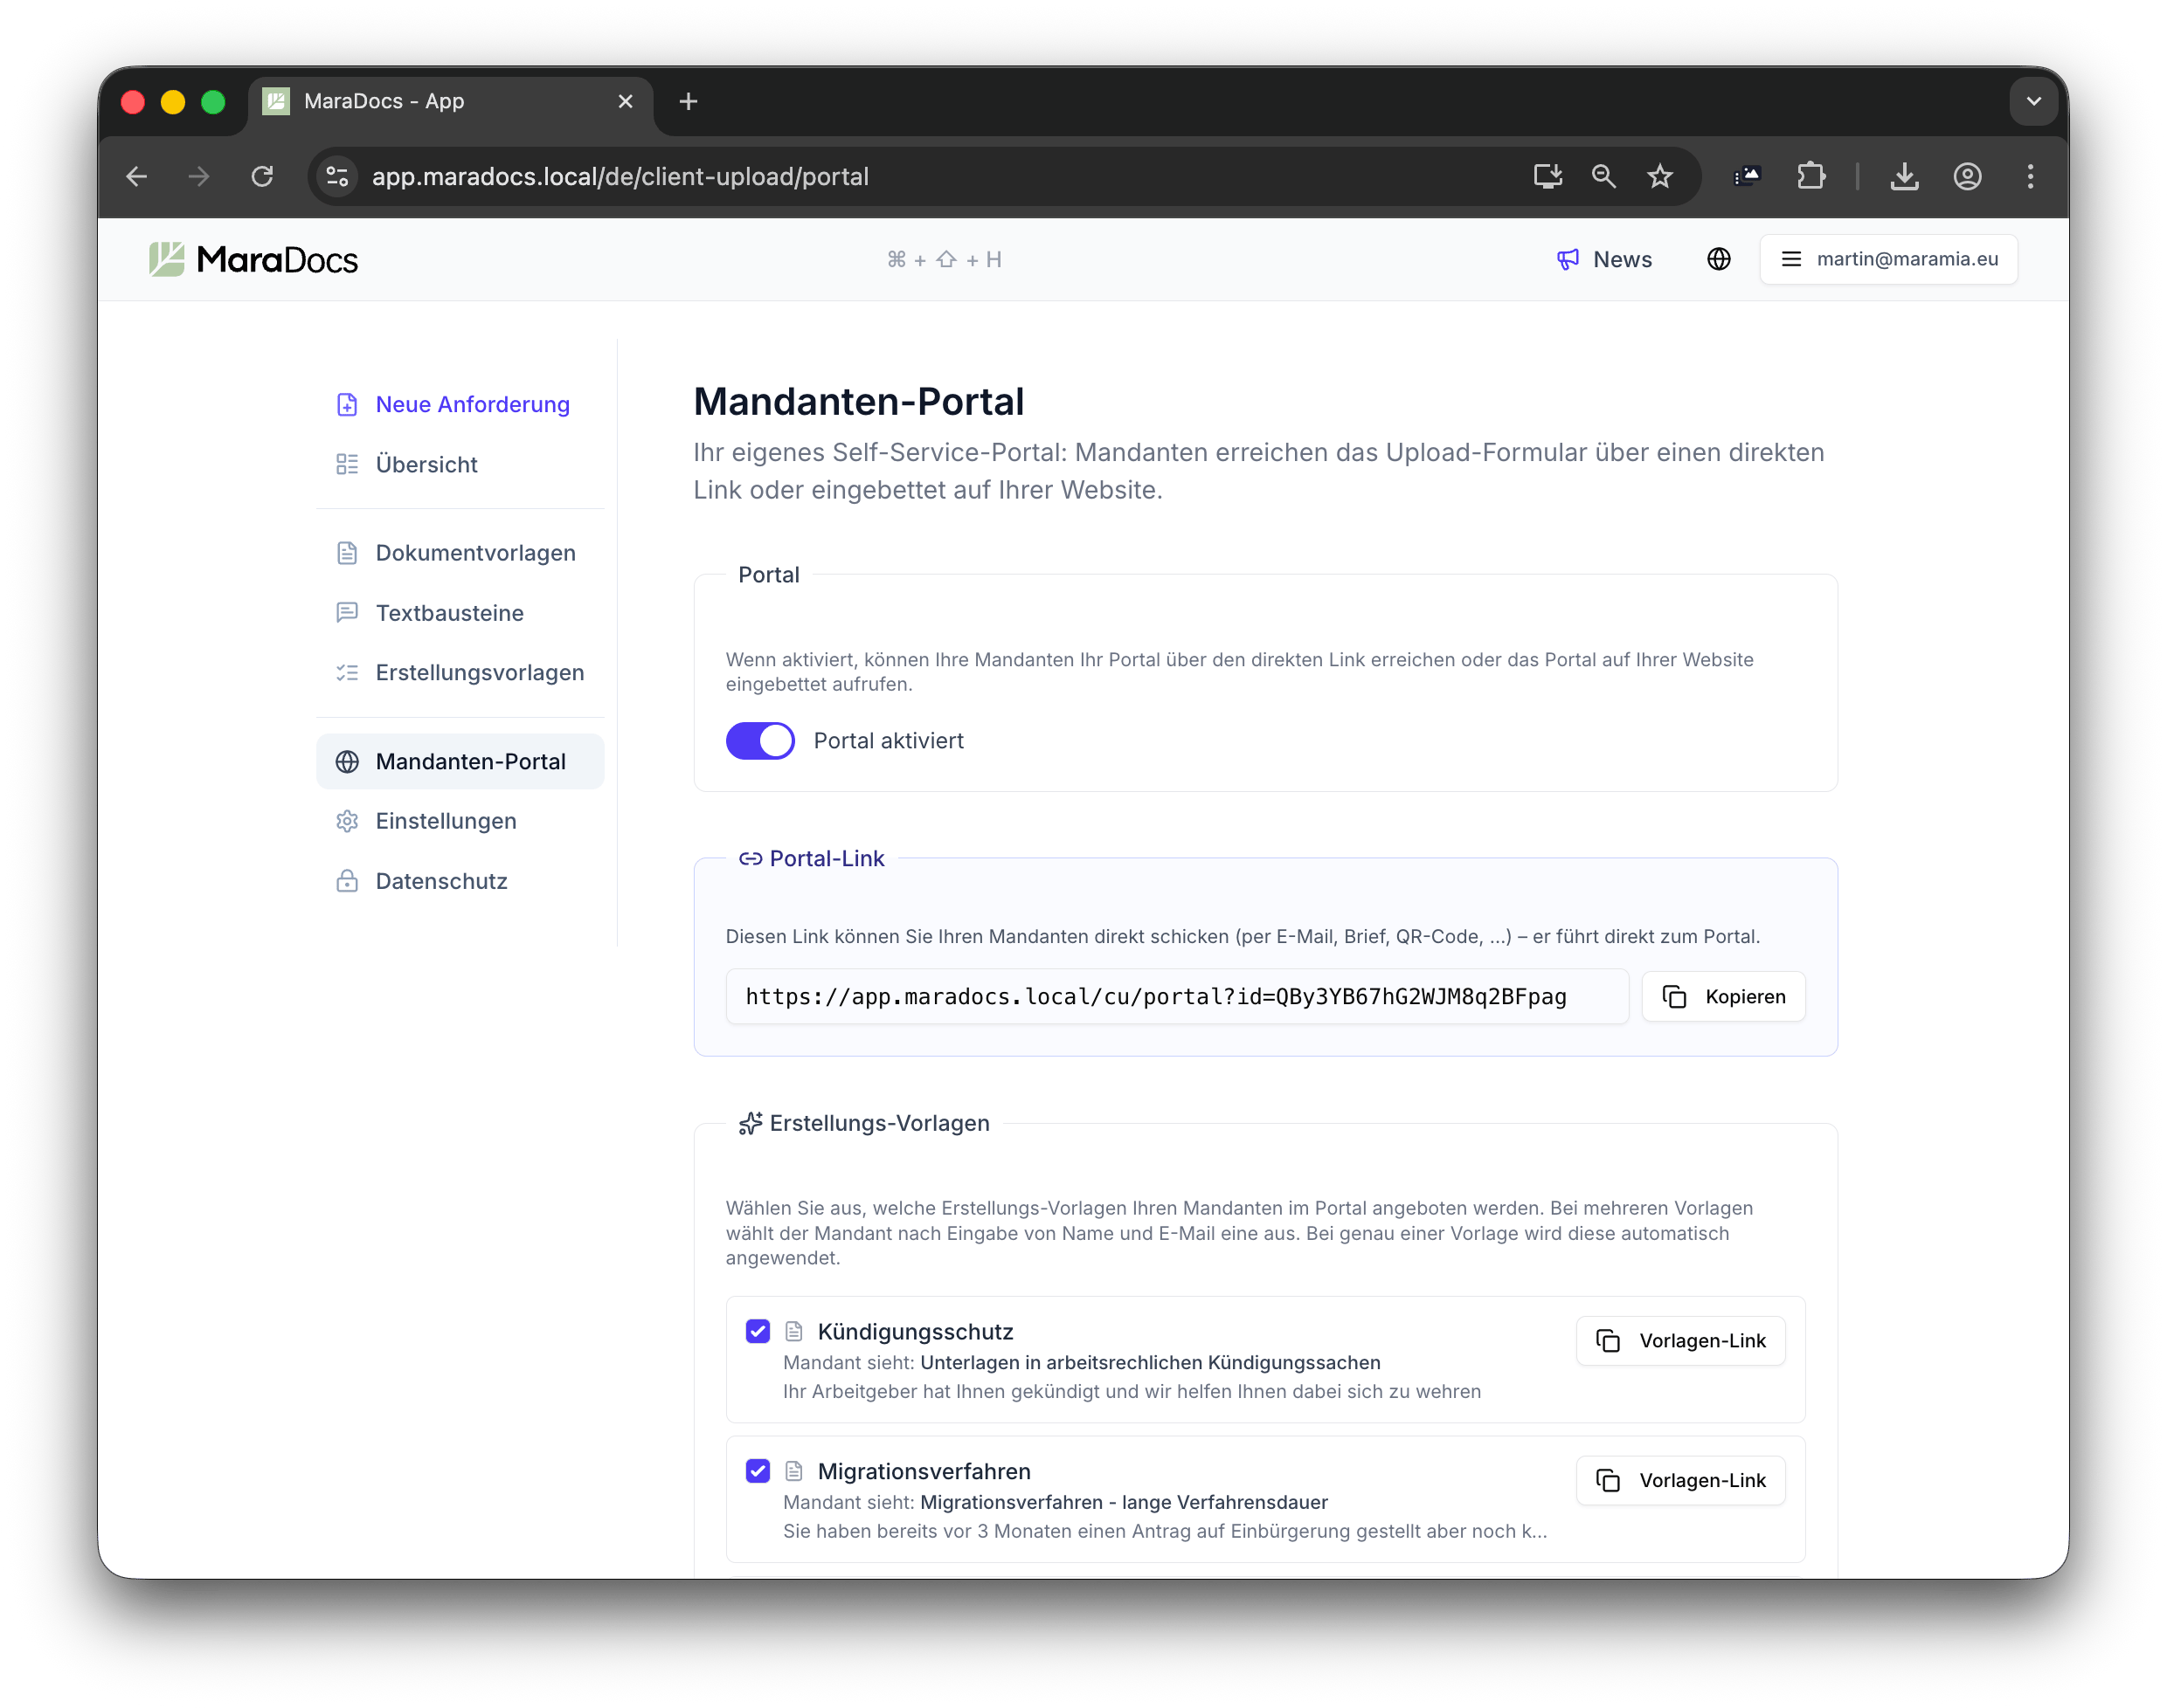Close the MaraDocs - App tab
Screen dimensions: 2167x1708
pyautogui.click(x=626, y=101)
